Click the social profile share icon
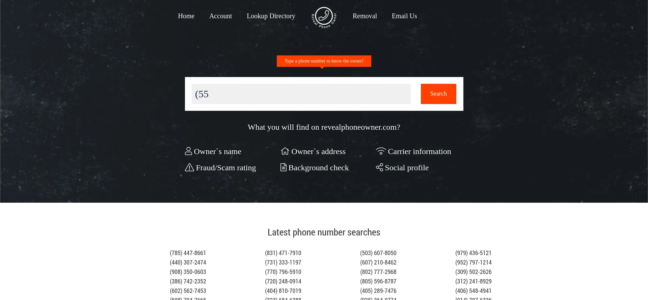 (379, 167)
